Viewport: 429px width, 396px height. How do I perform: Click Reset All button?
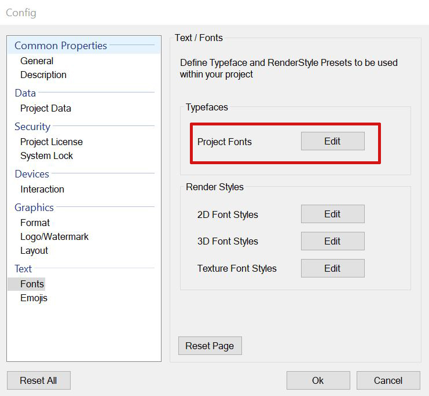coord(38,380)
